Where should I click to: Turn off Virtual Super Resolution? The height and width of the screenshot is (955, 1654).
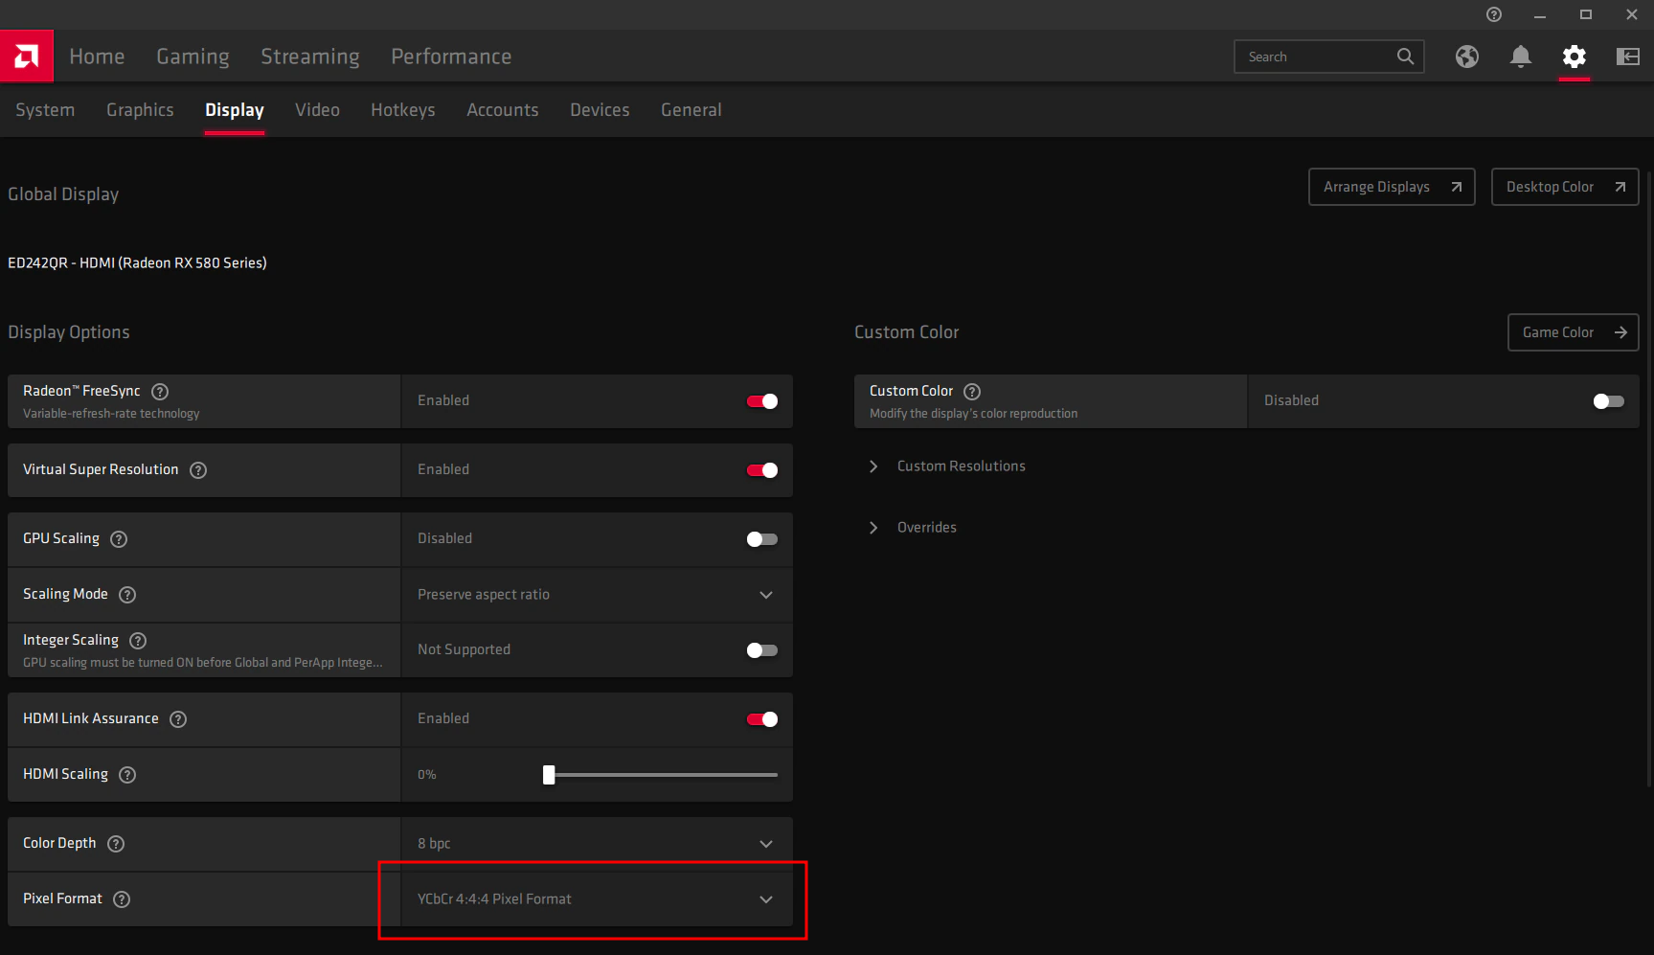click(762, 470)
